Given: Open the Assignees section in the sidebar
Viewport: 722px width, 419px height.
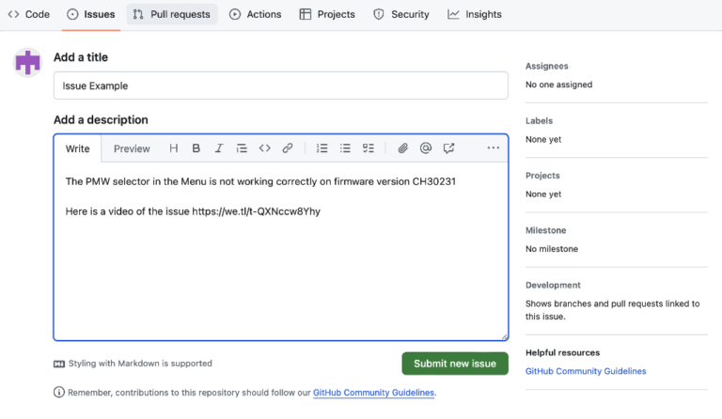Looking at the screenshot, I should pyautogui.click(x=546, y=67).
